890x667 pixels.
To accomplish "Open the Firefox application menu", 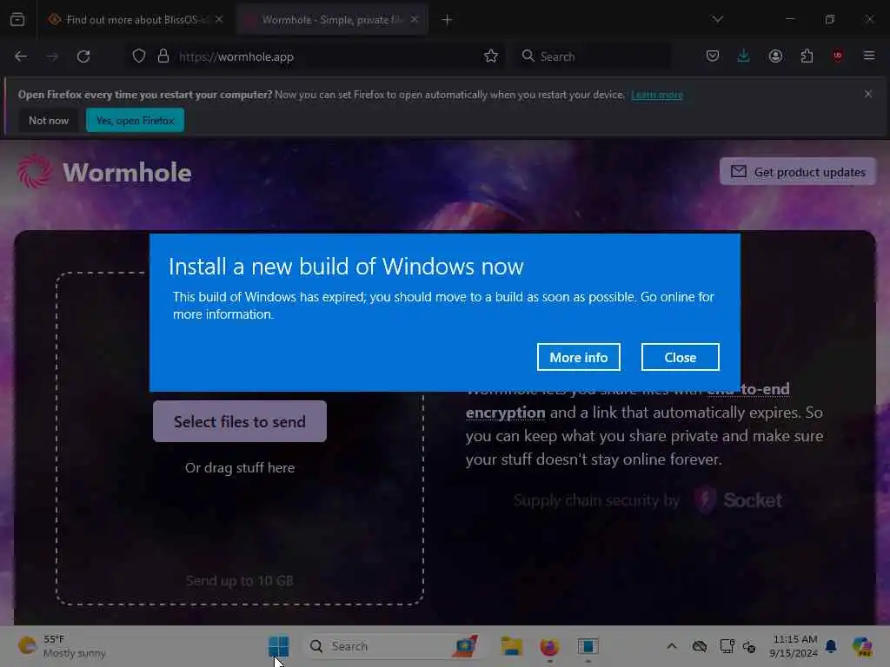I will [869, 56].
